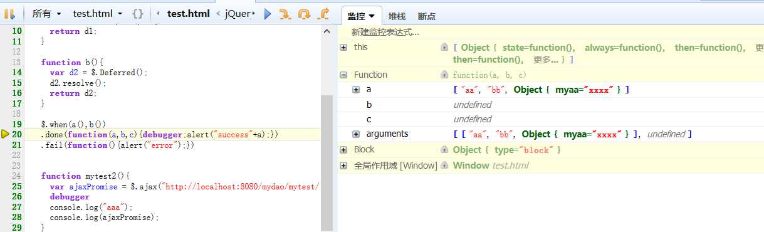This screenshot has width=764, height=232.
Task: Expand the 全局作用域 [Window] section
Action: point(343,165)
